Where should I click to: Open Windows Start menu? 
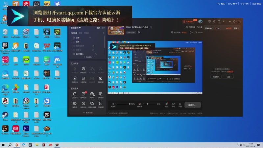coord(3,145)
